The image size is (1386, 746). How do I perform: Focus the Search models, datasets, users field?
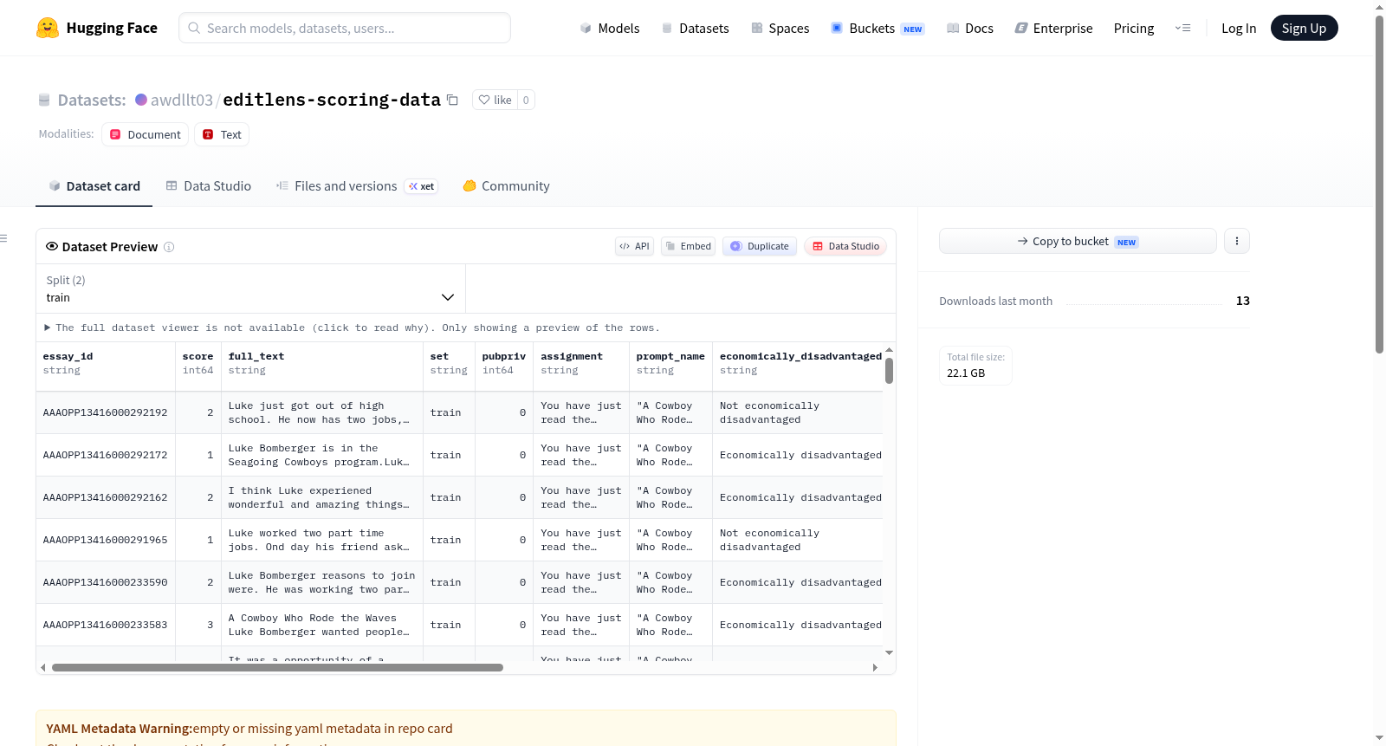345,28
